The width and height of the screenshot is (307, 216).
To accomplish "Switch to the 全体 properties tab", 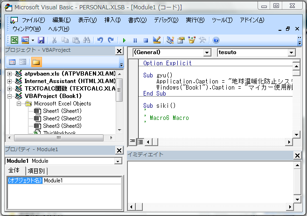I will [14, 170].
